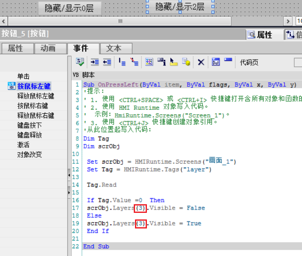This screenshot has width=302, height=256.
Task: Select the 按鼠标左键 event
Action: click(34, 86)
